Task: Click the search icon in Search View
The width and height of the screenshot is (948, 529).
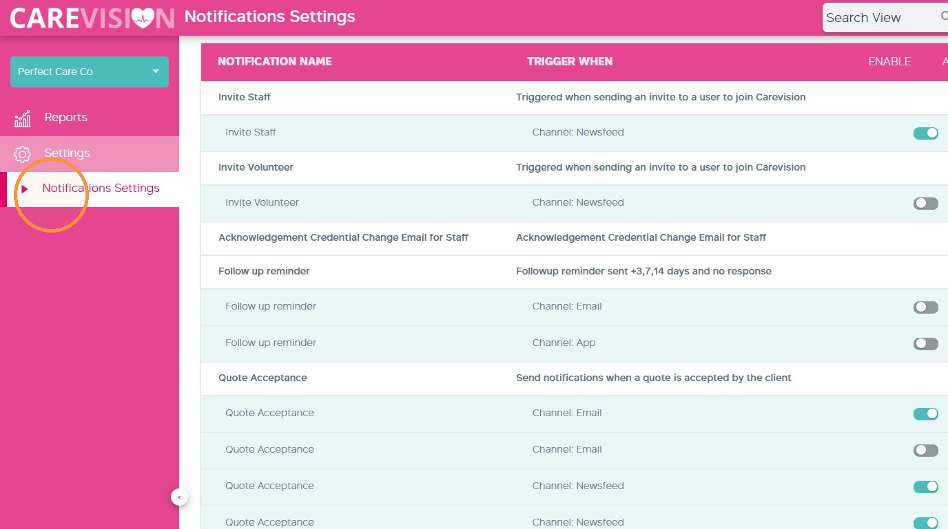Action: tap(944, 17)
